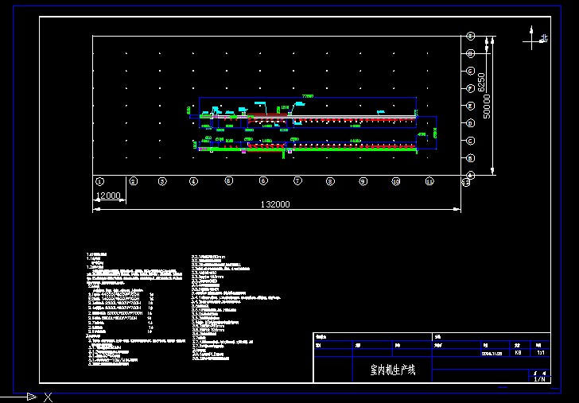Select the 132000 overall dimension text
This screenshot has height=403, width=579.
click(x=275, y=204)
